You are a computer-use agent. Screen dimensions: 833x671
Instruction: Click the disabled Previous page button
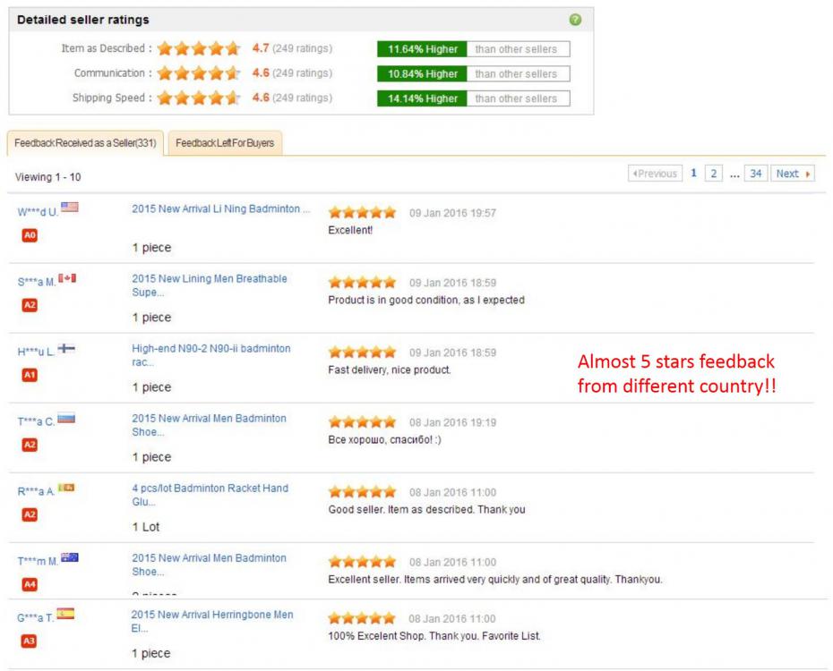coord(655,174)
